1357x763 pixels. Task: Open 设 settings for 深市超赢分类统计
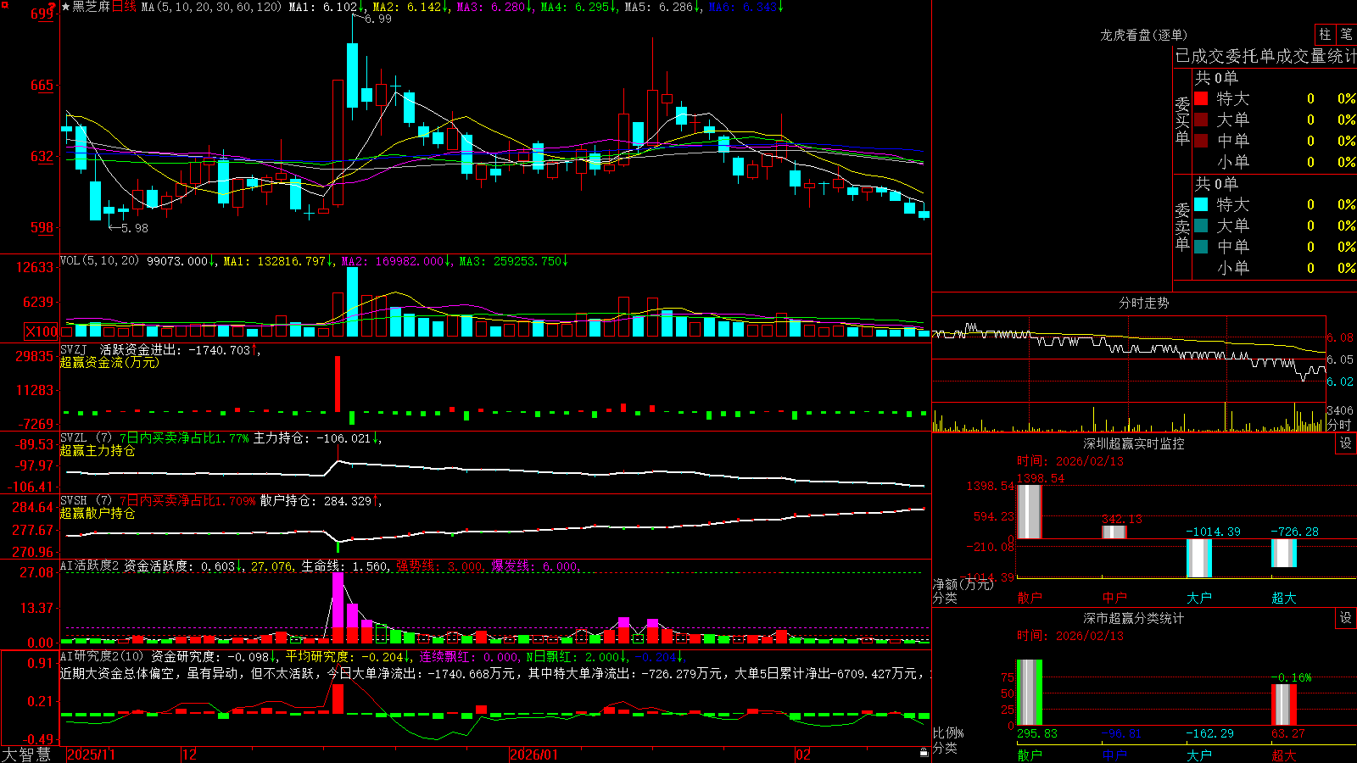point(1346,618)
